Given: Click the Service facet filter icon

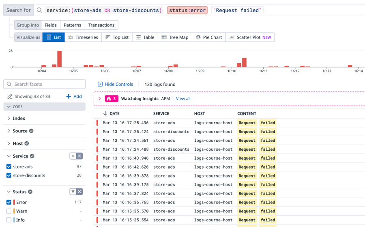Looking at the screenshot, I should tap(73, 156).
